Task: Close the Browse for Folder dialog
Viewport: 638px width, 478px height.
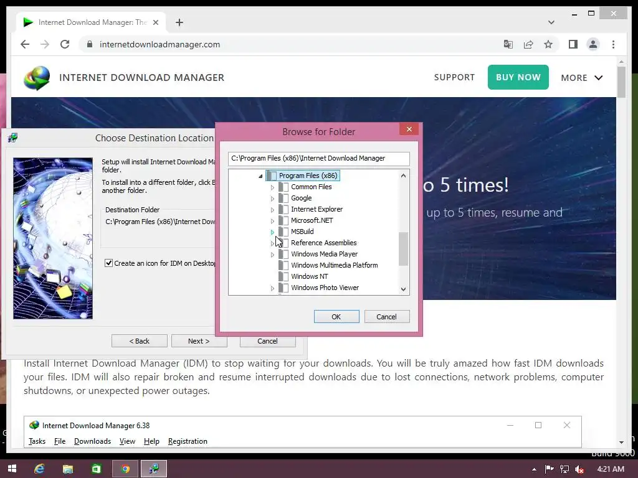Action: coord(409,129)
